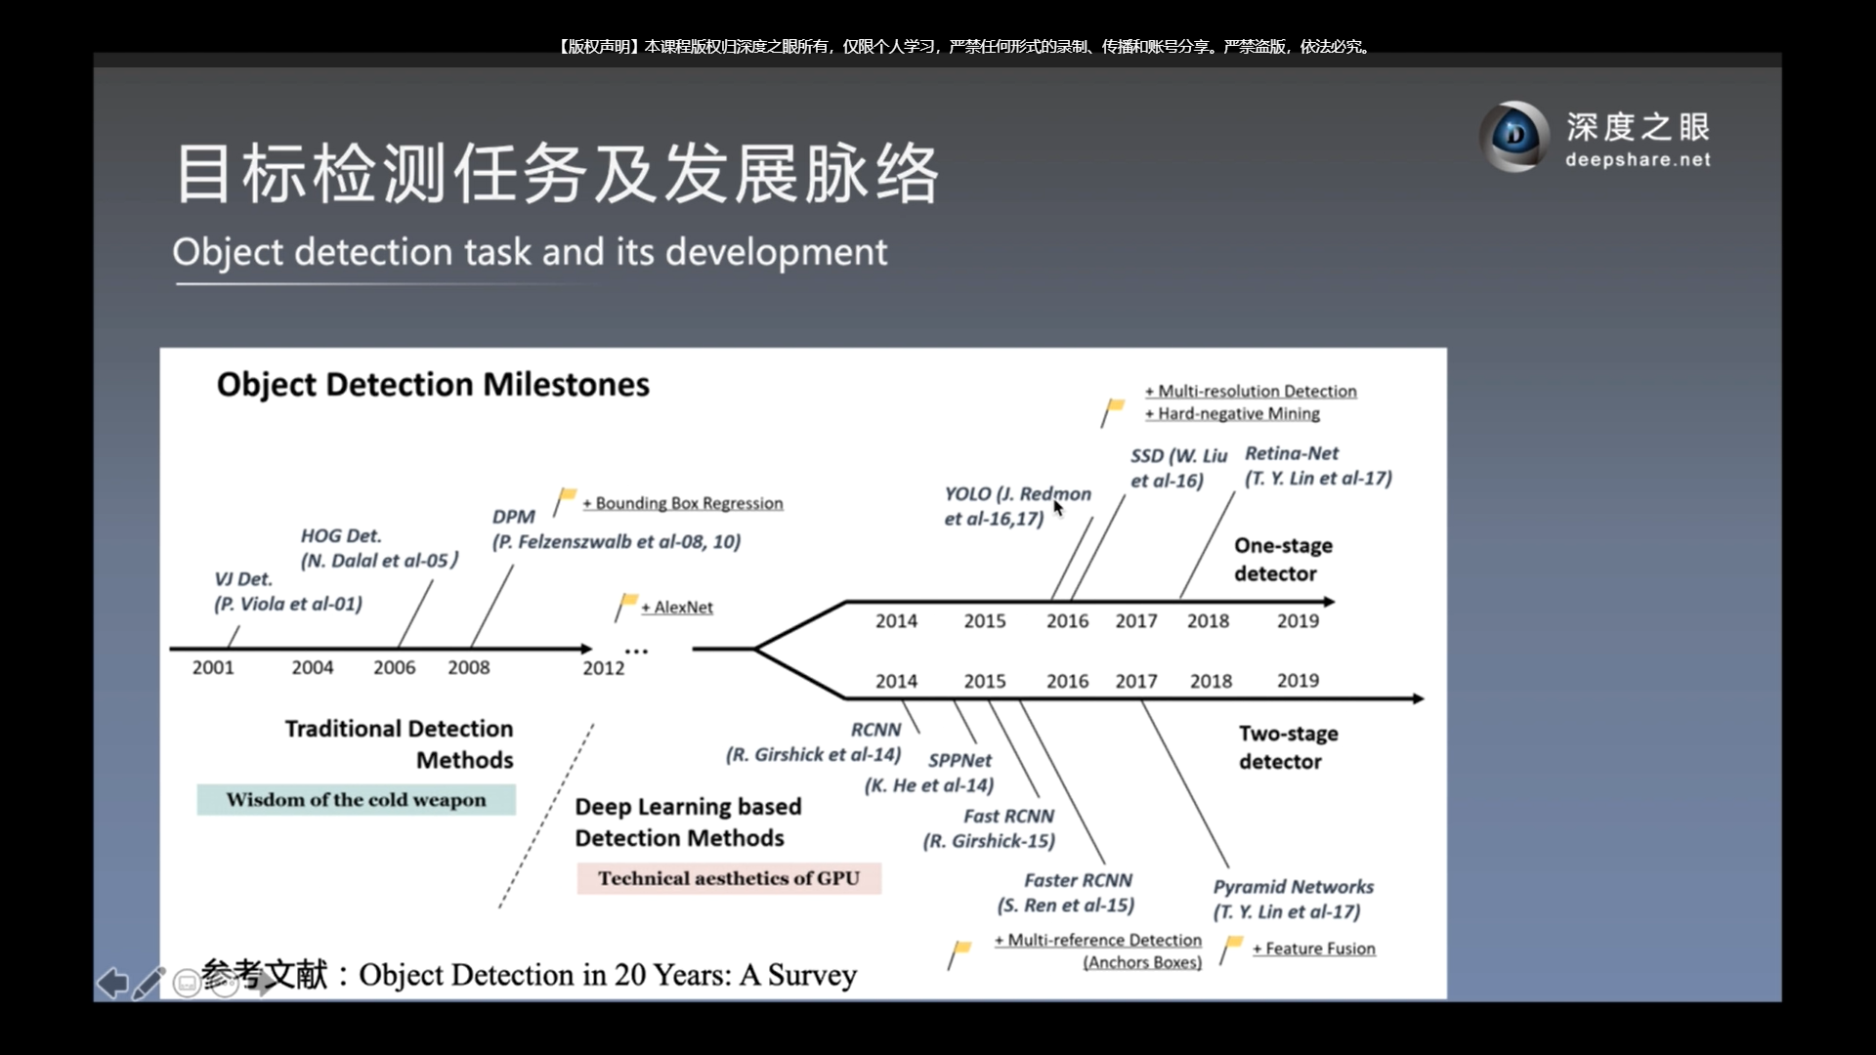The image size is (1876, 1055).
Task: Click '+ Hard-negative Mining' text
Action: (1232, 413)
